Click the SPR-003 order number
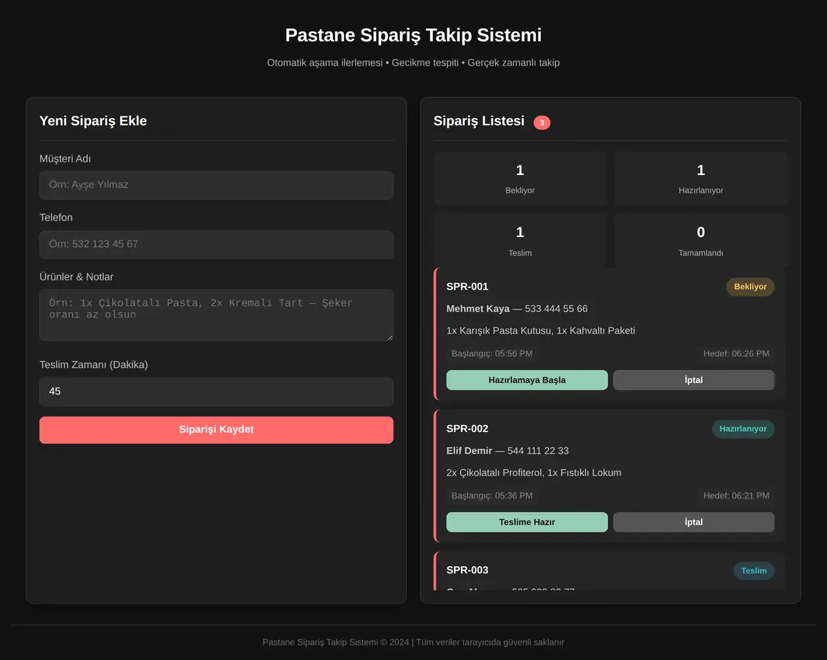Image resolution: width=827 pixels, height=660 pixels. coord(467,570)
